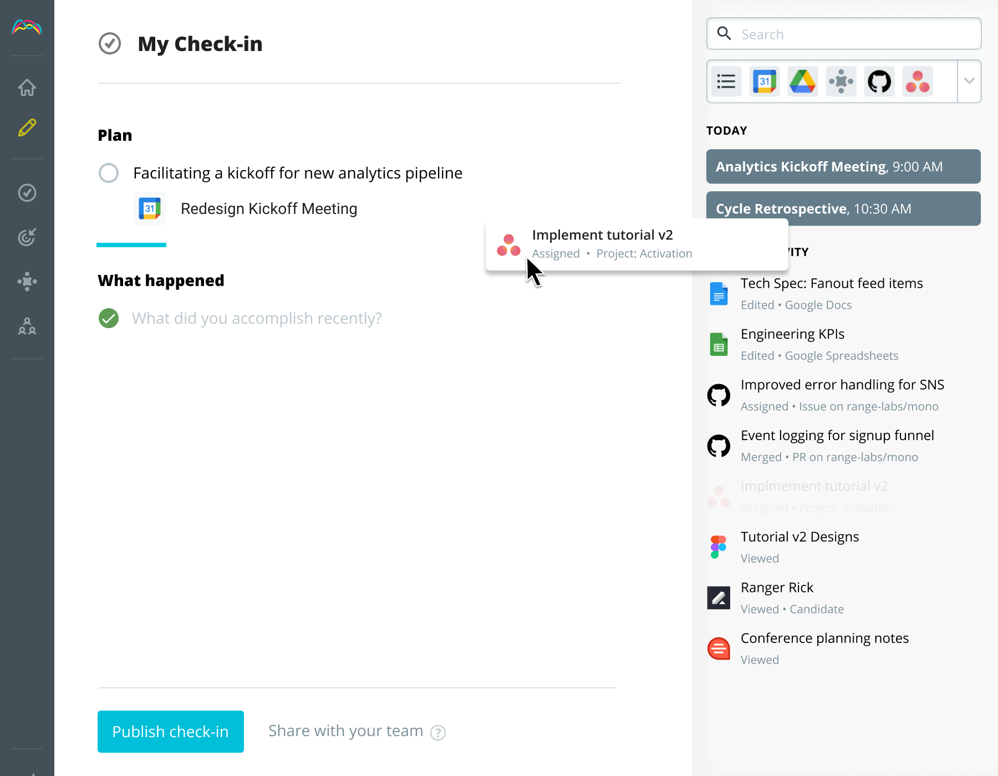
Task: Open Goals via the target icon
Action: (x=27, y=237)
